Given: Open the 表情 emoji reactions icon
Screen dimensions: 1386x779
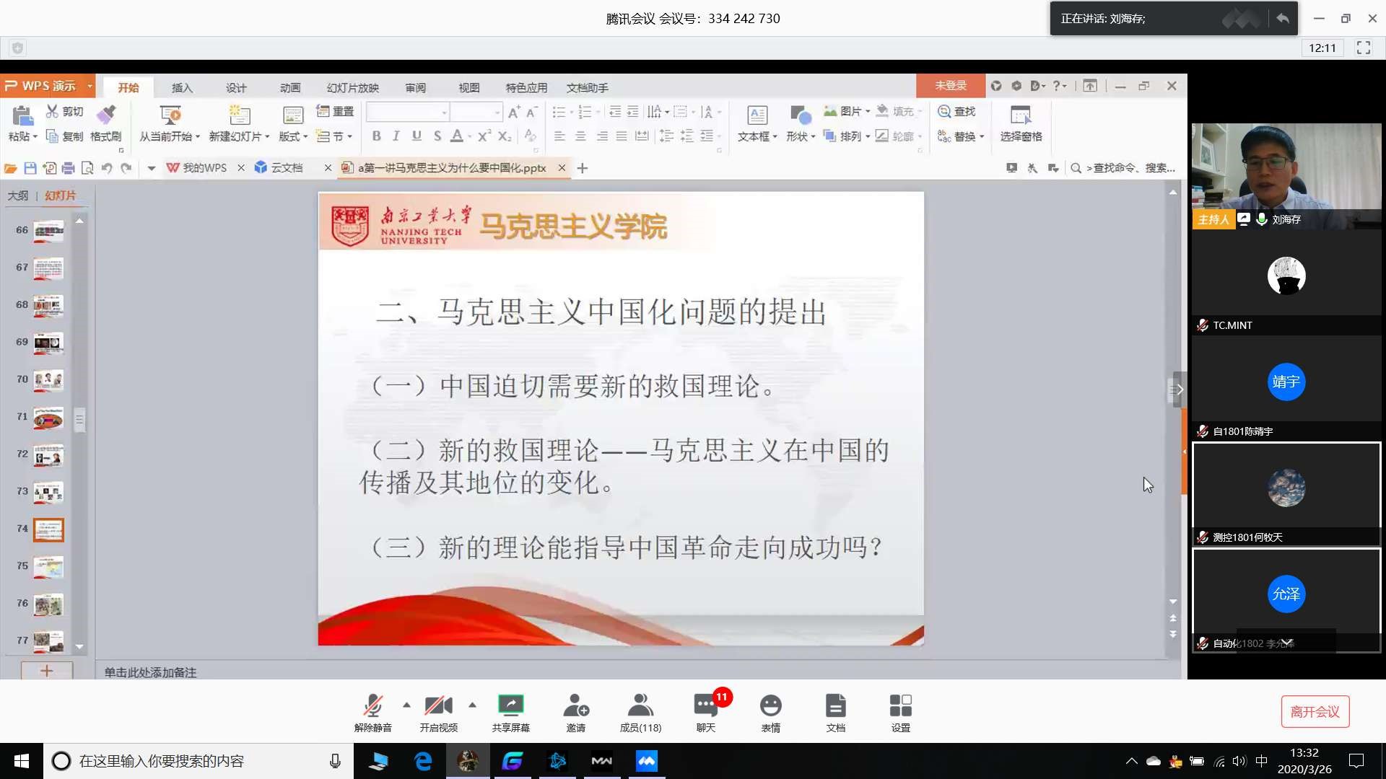Looking at the screenshot, I should point(770,705).
